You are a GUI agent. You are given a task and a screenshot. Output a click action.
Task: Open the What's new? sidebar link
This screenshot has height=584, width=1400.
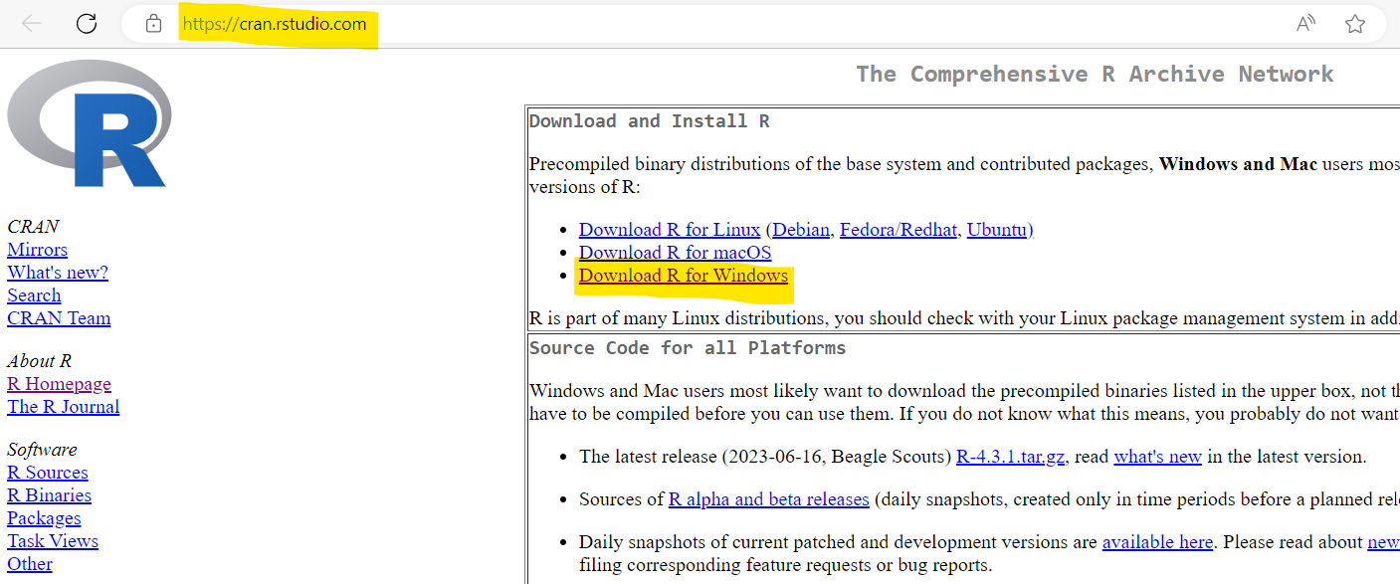tap(58, 273)
